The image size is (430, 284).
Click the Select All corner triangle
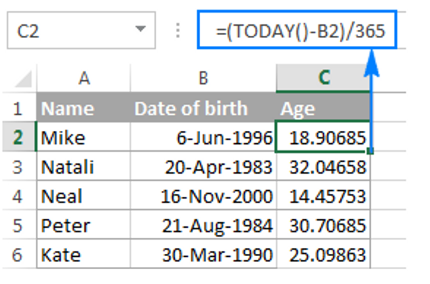[21, 79]
